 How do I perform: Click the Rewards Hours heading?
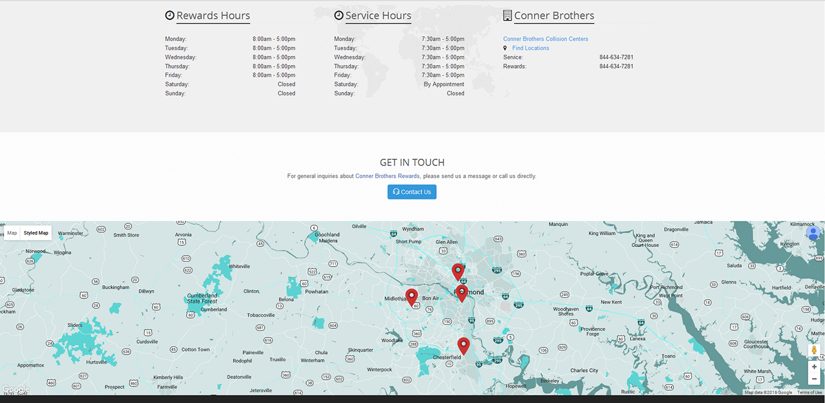[213, 16]
